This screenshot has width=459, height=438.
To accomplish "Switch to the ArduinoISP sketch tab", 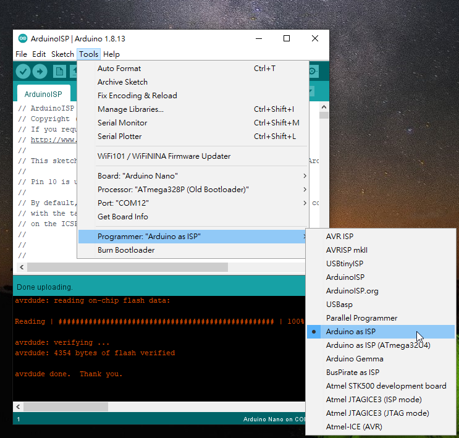I will click(43, 95).
